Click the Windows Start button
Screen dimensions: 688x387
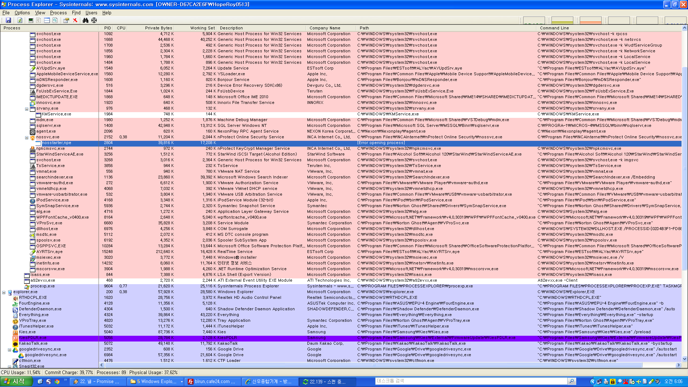tap(16, 382)
